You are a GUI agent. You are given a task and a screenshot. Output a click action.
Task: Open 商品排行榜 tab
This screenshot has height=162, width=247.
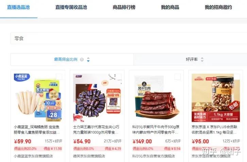pyautogui.click(x=124, y=7)
